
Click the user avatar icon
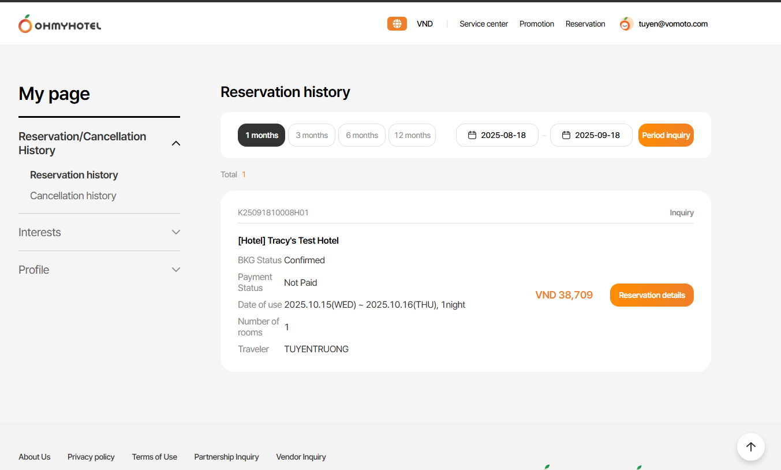[626, 24]
